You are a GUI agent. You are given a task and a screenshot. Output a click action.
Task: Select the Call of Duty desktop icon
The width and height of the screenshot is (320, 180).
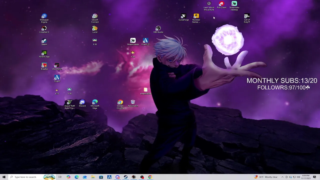click(x=247, y=18)
